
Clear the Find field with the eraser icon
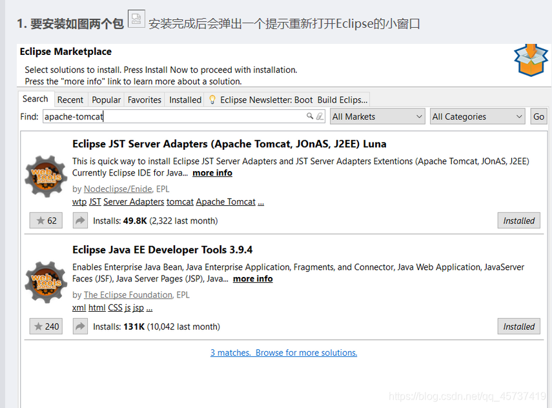320,116
